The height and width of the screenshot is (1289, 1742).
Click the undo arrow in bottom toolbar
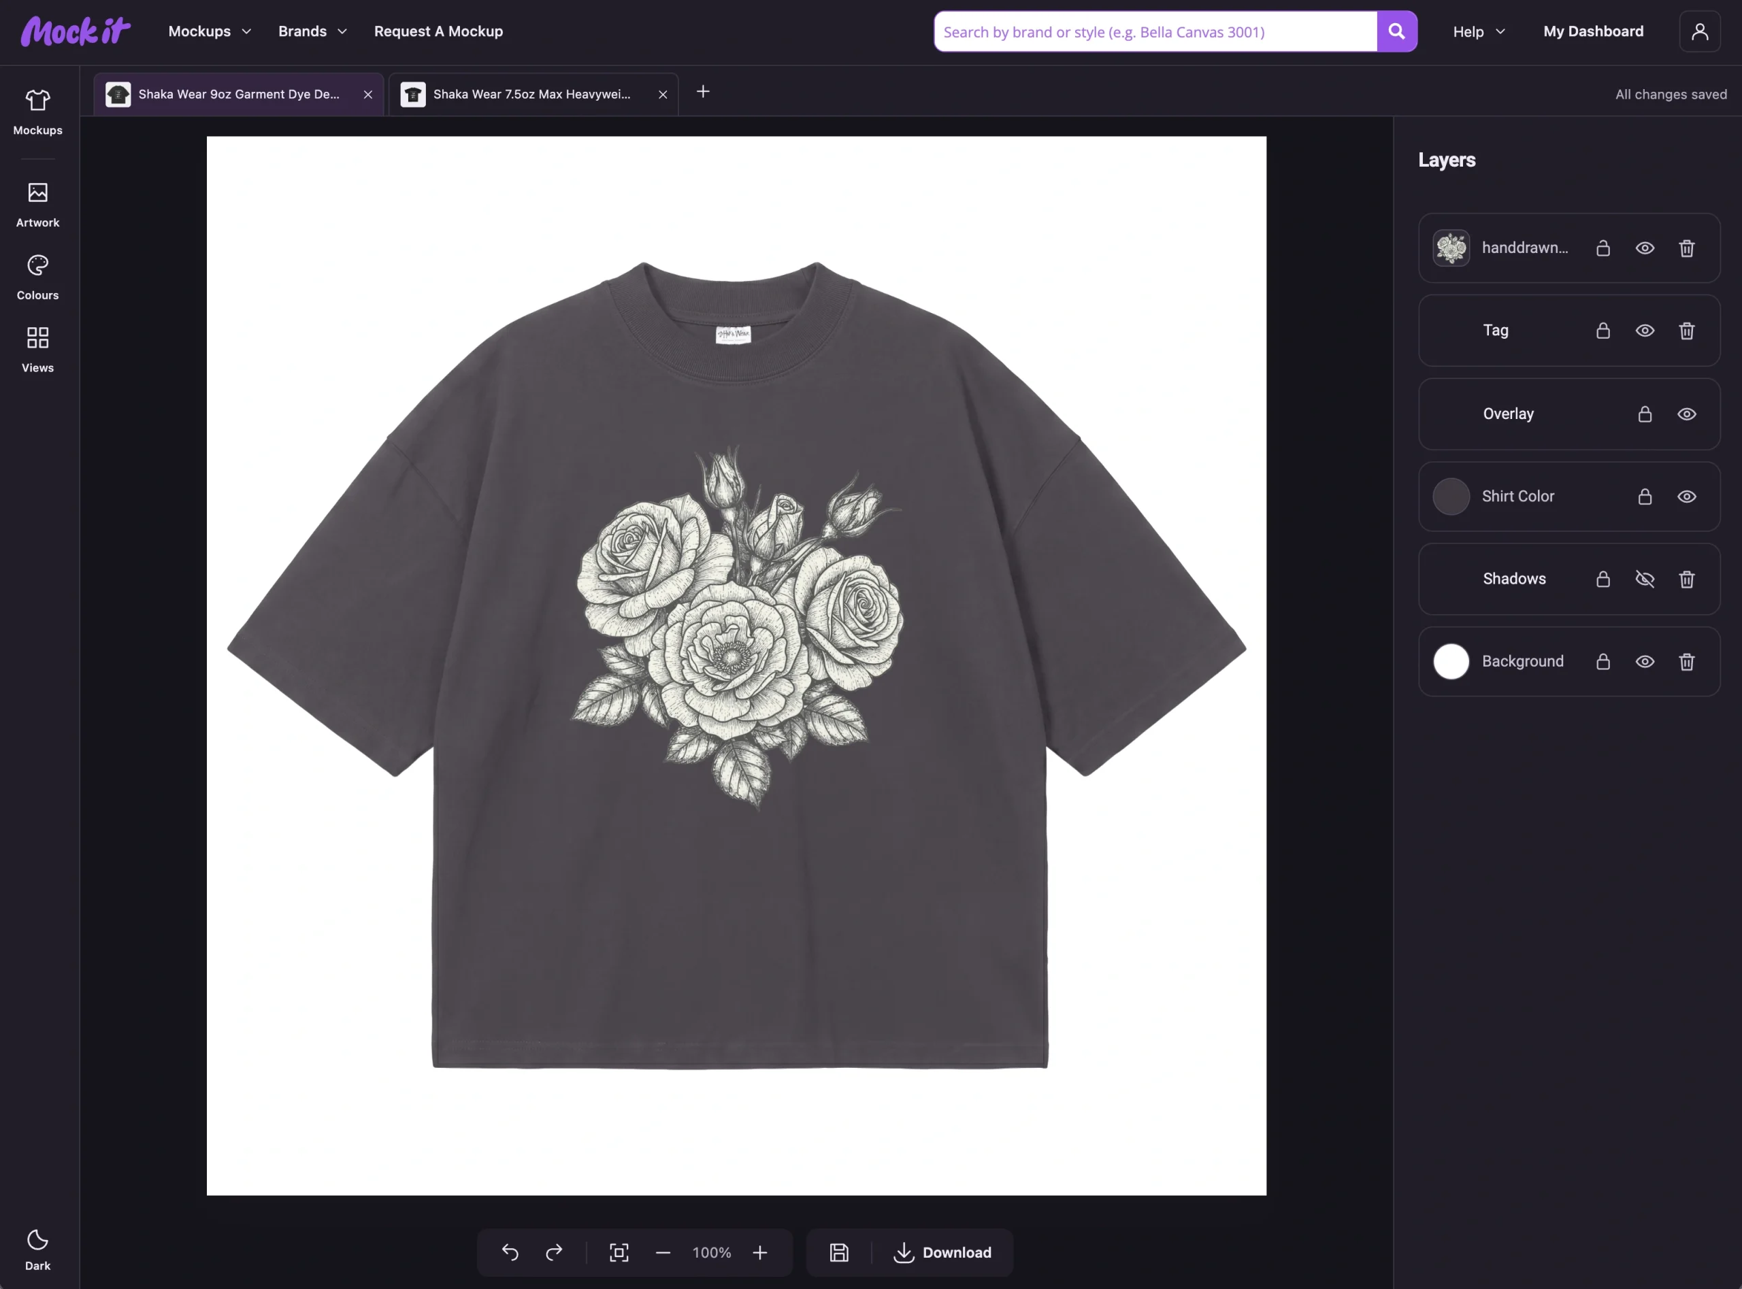click(510, 1252)
